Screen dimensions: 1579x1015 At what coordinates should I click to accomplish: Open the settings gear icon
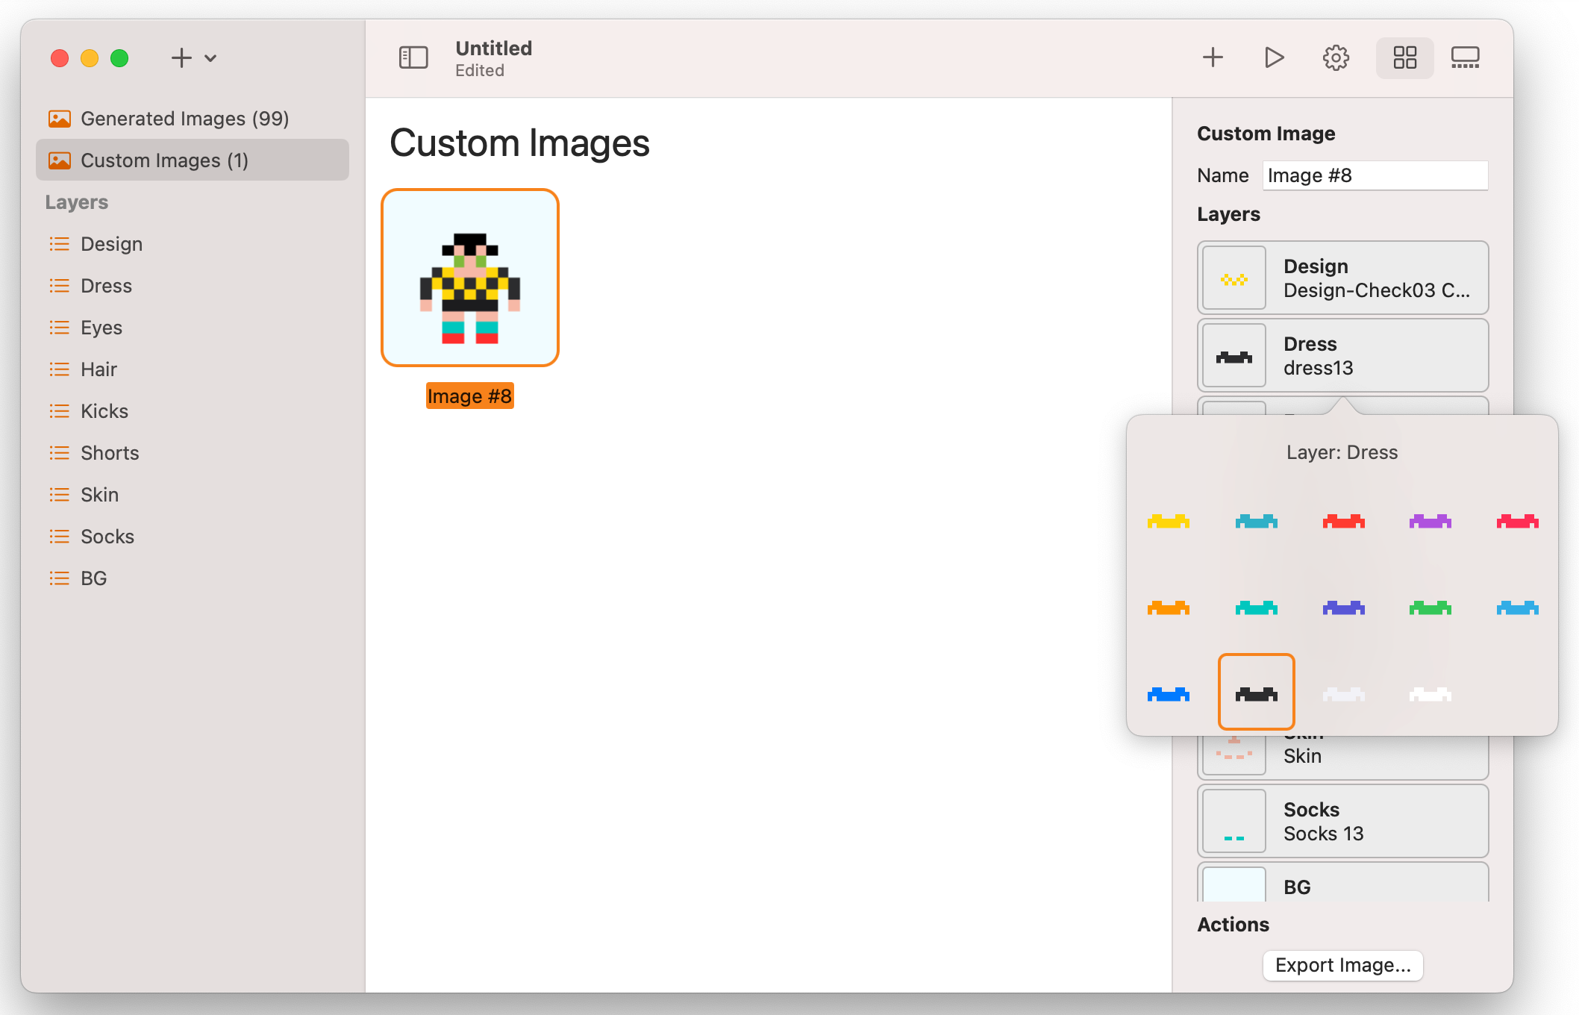coord(1336,57)
